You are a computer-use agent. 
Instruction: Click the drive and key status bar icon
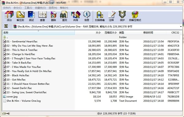6,114
